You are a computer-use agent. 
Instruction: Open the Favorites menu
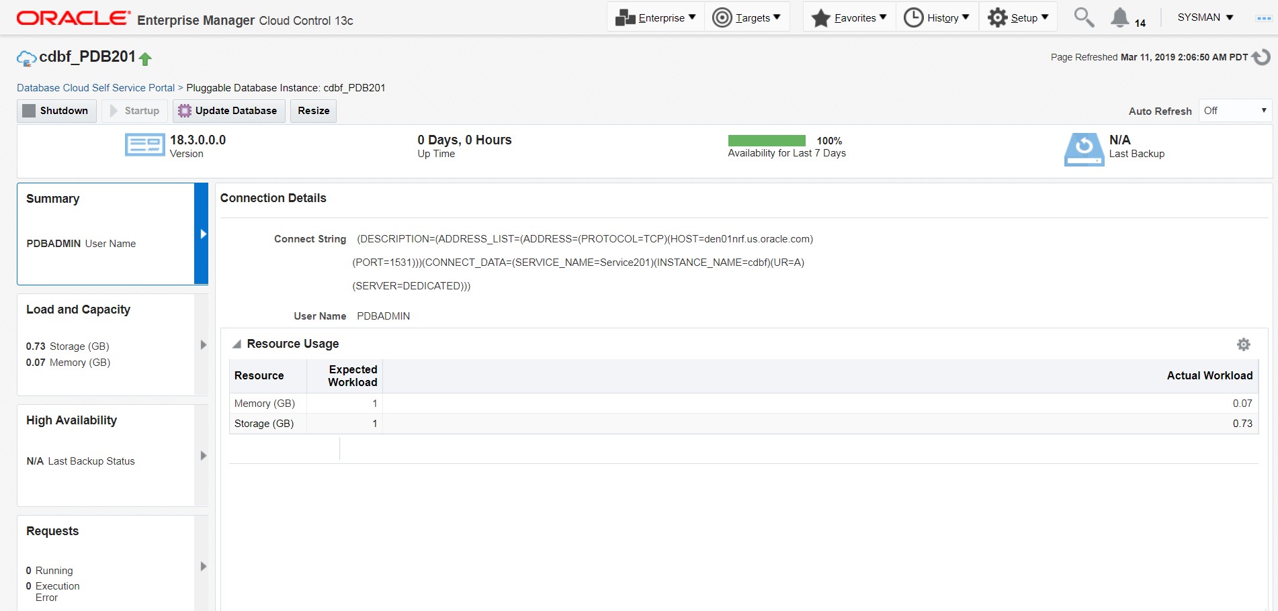click(x=849, y=17)
